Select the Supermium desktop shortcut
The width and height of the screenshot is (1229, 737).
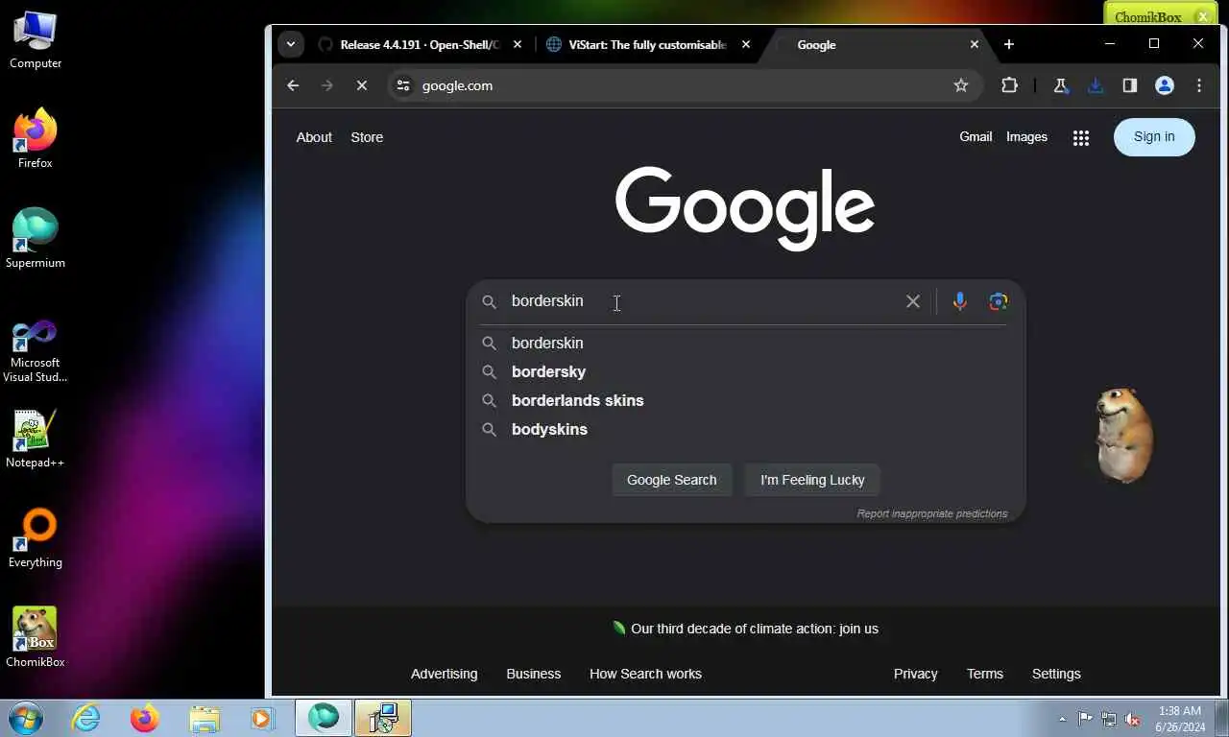click(x=36, y=239)
